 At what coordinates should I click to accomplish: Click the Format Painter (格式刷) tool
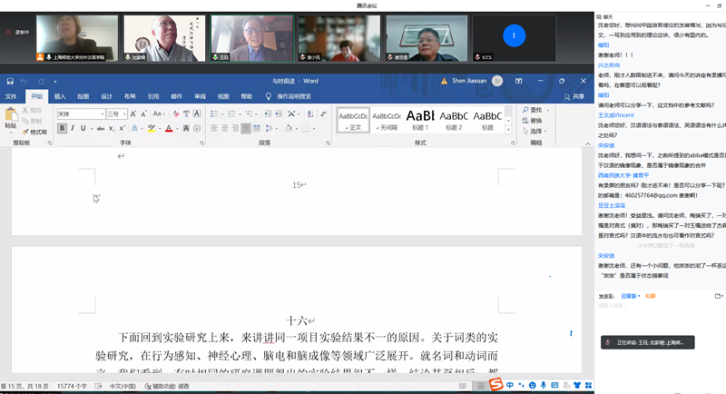(35, 132)
